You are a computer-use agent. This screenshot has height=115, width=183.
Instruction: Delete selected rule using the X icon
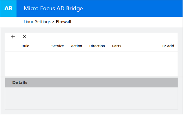click(x=24, y=37)
